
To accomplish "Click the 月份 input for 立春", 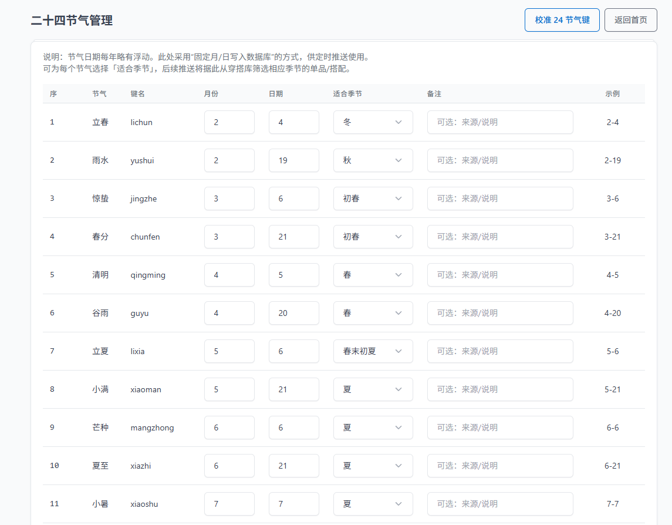I will 229,122.
